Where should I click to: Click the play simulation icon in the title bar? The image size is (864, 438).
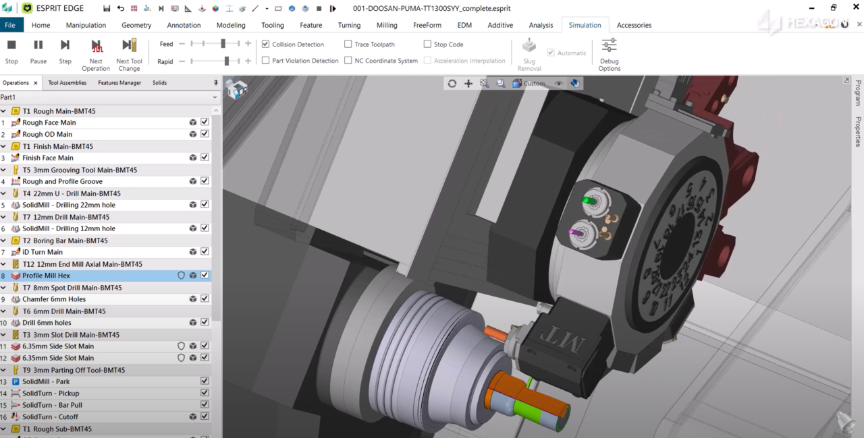click(333, 9)
